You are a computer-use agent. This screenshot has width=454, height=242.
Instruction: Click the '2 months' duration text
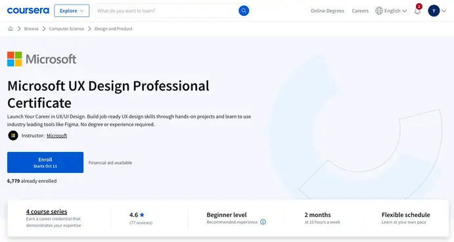coord(317,215)
